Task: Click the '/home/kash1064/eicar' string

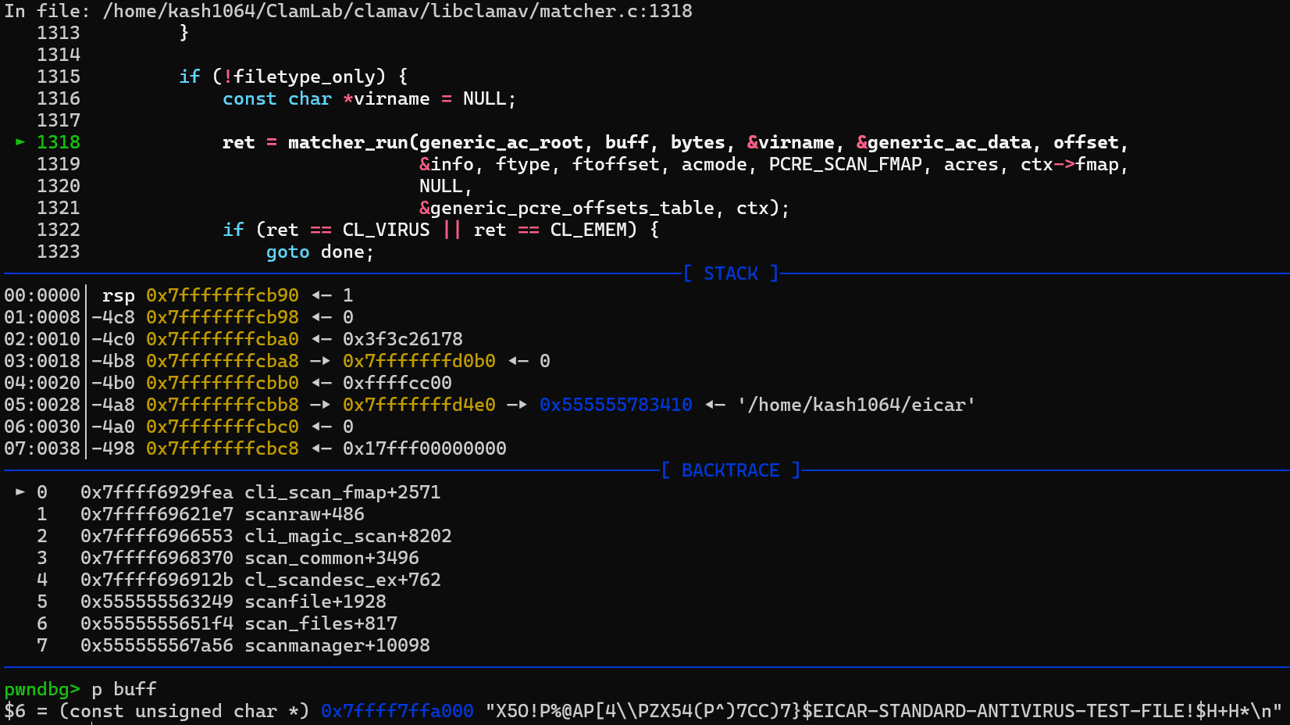Action: tap(856, 405)
